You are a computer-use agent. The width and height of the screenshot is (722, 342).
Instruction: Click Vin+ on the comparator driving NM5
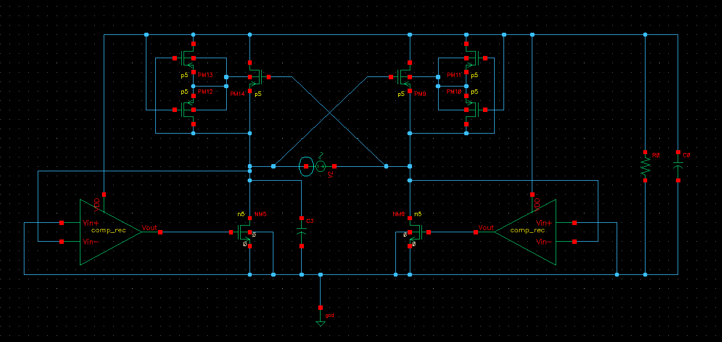pyautogui.click(x=91, y=223)
